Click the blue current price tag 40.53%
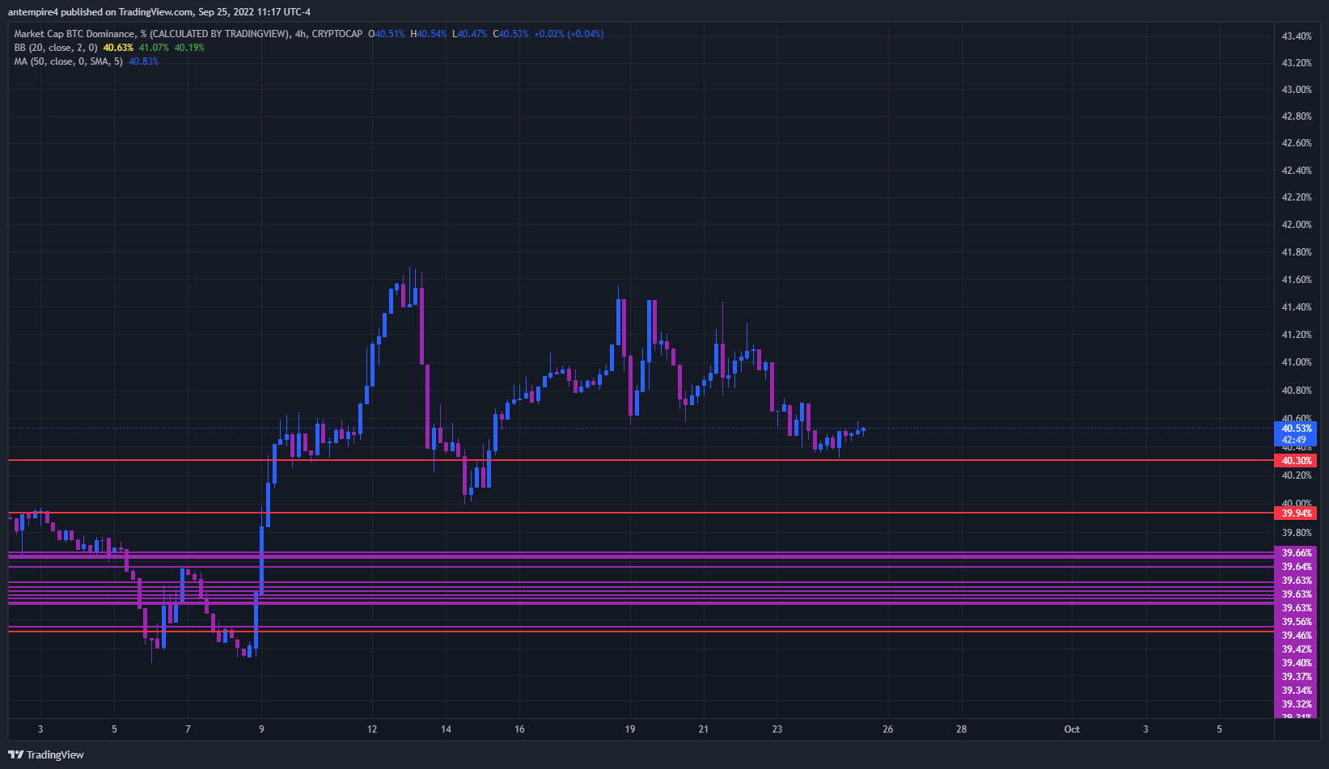This screenshot has height=769, width=1329. (1296, 429)
